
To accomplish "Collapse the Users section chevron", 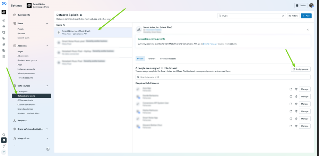I will 47,23.
